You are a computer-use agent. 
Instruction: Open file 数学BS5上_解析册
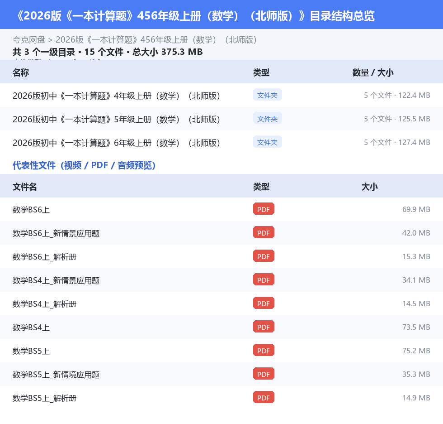[x=44, y=398]
